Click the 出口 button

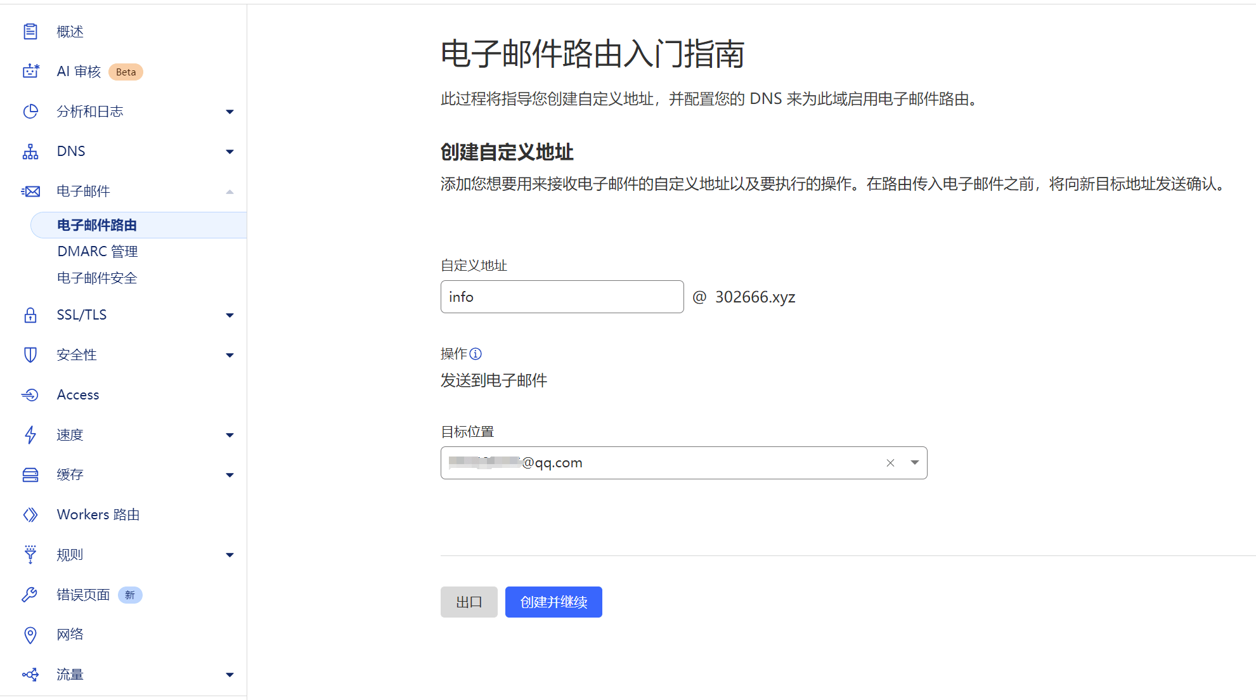click(469, 602)
